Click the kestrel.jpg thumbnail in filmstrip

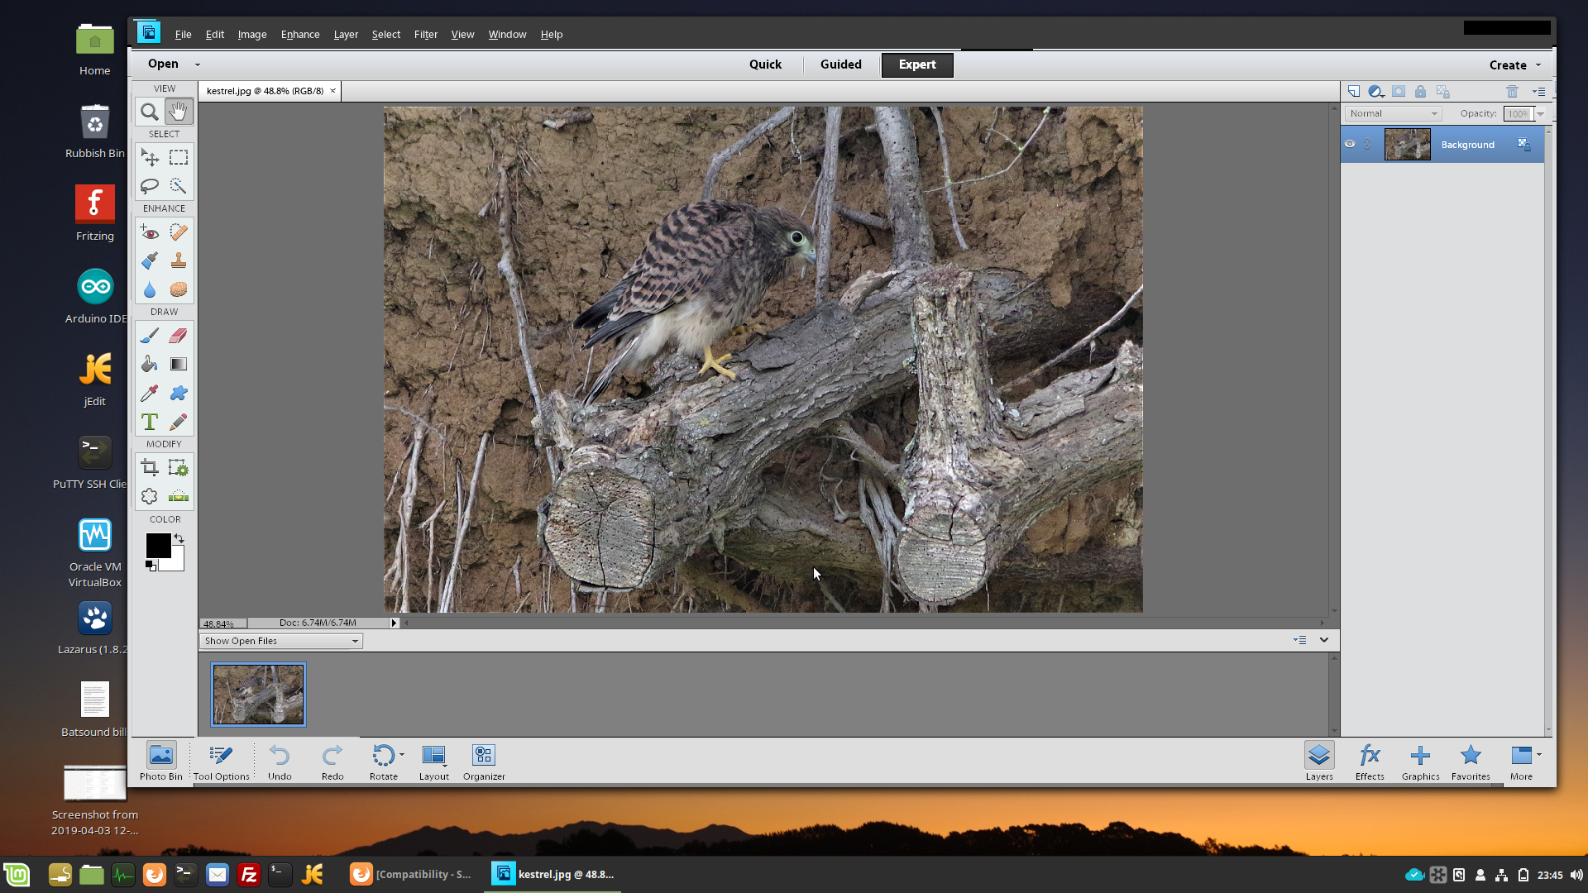[259, 694]
